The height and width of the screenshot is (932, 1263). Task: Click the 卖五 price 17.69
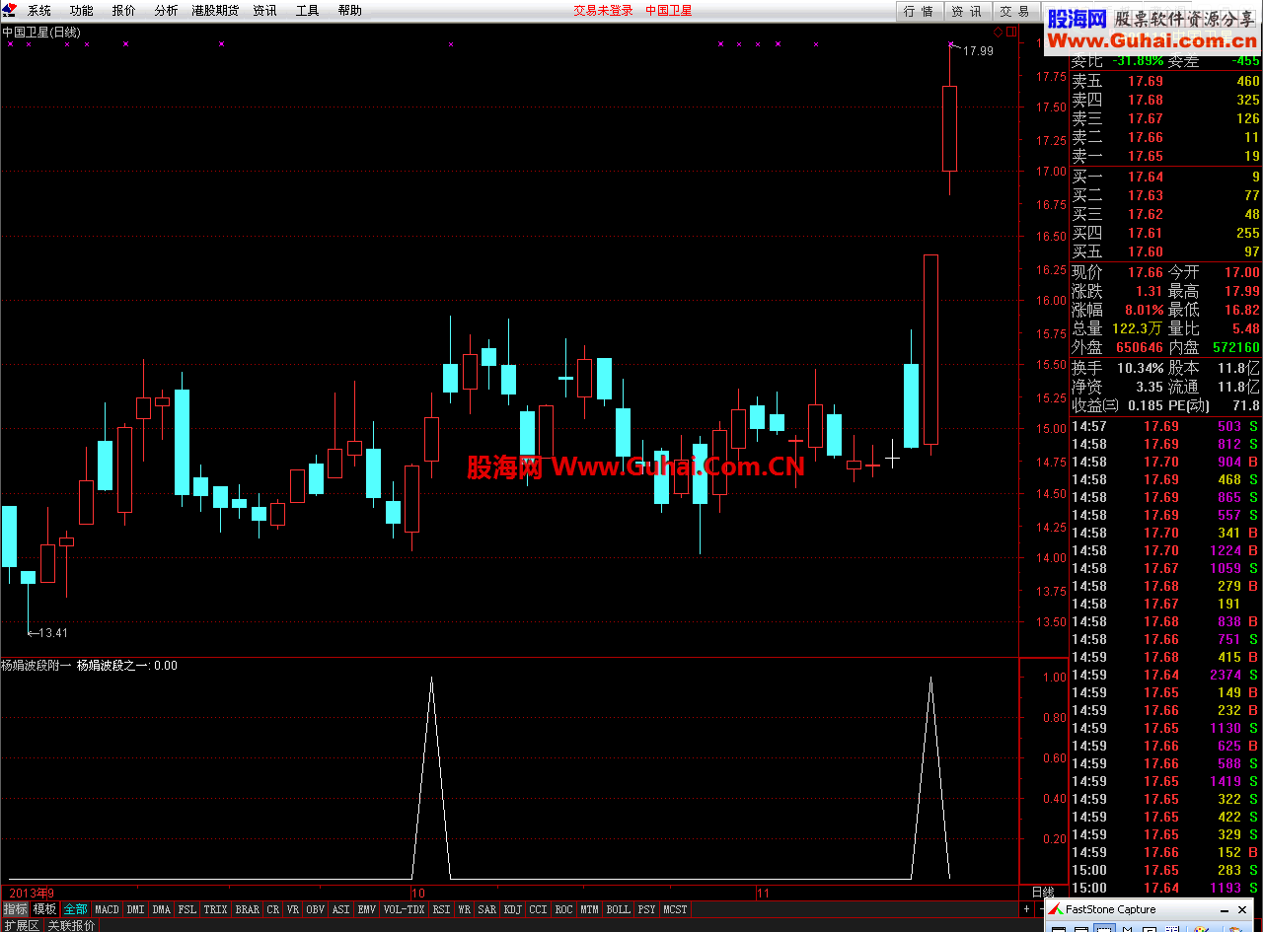(1146, 81)
